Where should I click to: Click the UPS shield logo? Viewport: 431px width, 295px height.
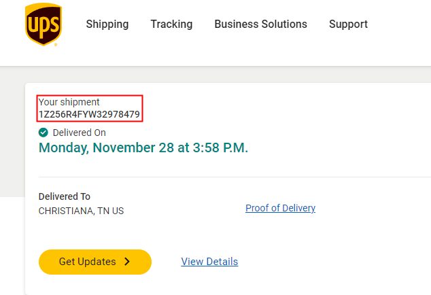coord(44,24)
